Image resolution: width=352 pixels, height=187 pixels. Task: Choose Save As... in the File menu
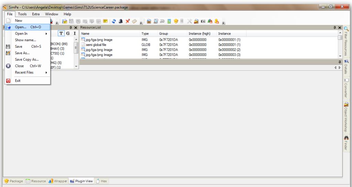point(27,53)
